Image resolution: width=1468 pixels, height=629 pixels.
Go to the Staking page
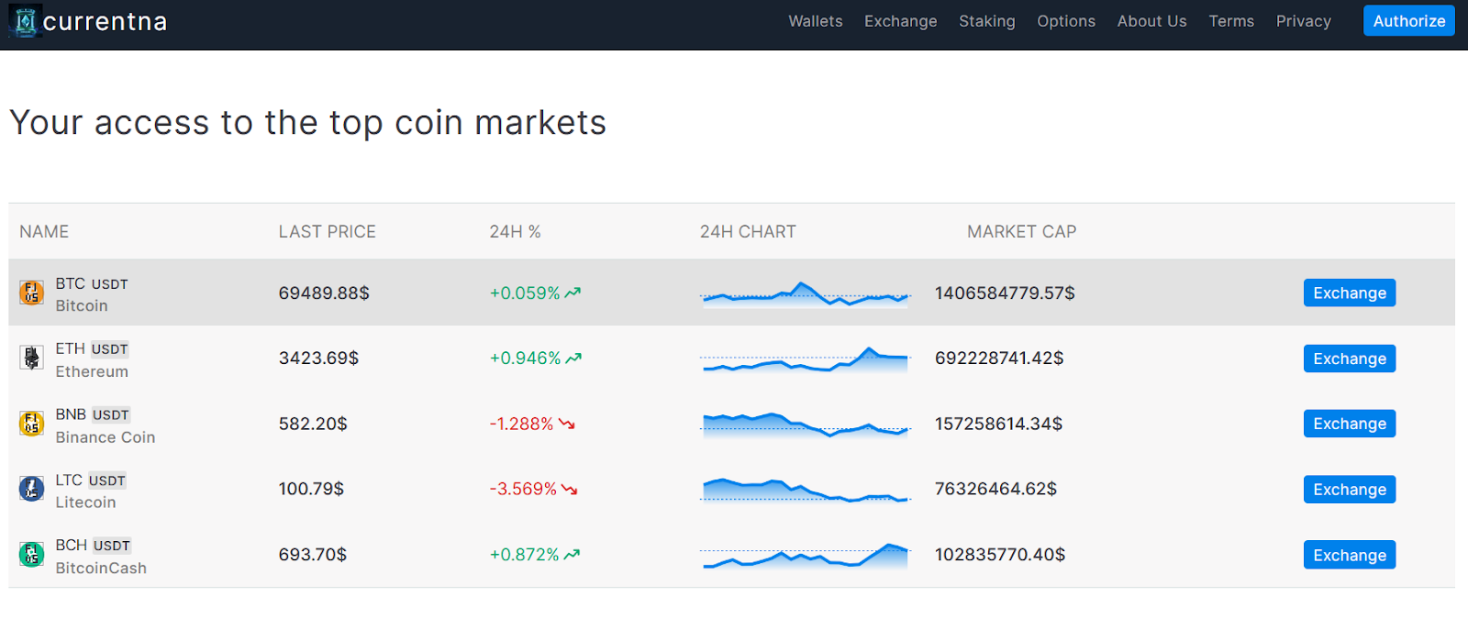[987, 21]
